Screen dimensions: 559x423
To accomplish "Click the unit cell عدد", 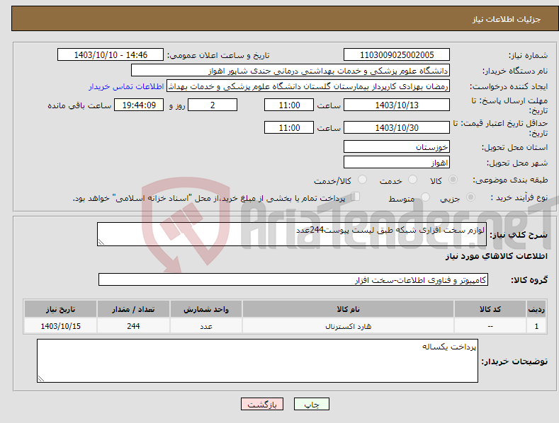I will [x=206, y=326].
